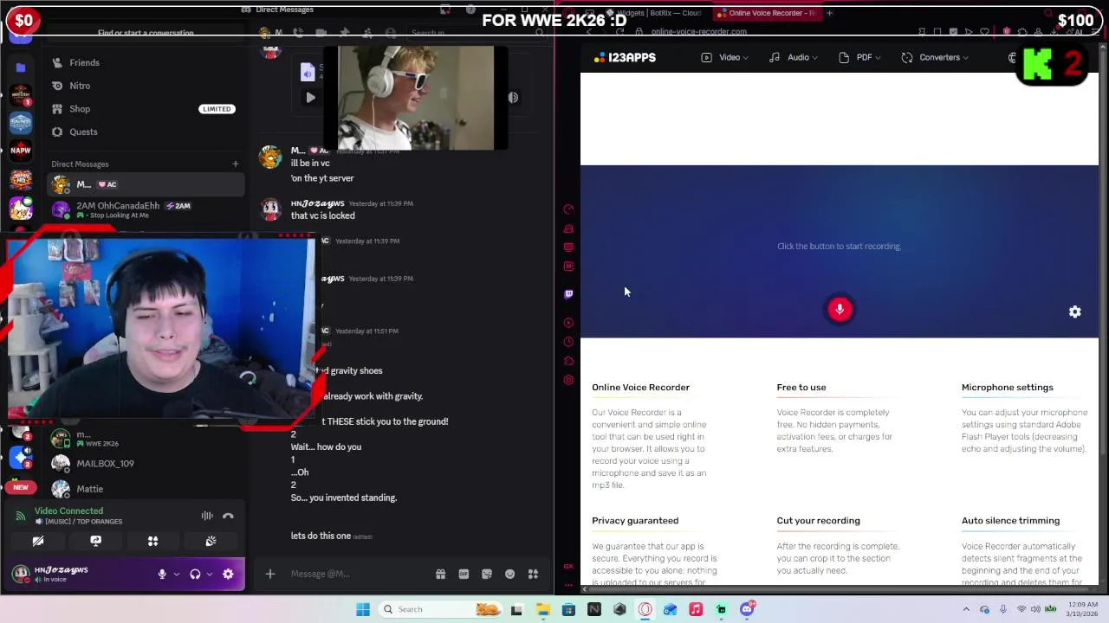The height and width of the screenshot is (623, 1109).
Task: Open the GIF picker
Action: click(464, 574)
